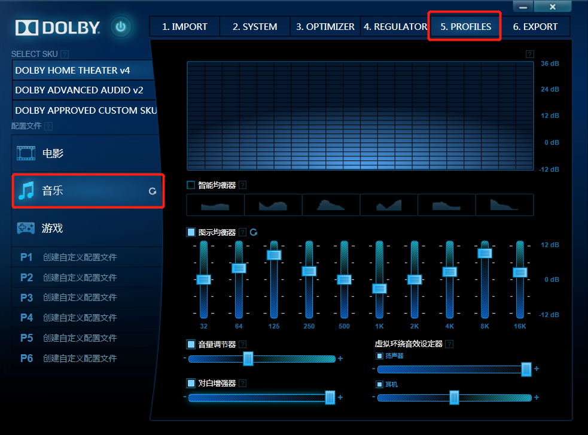Toggle the 音量调节器 checkbox

pyautogui.click(x=191, y=344)
